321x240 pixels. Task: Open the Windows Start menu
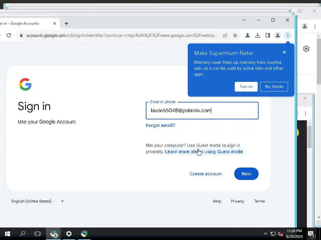pos(8,234)
